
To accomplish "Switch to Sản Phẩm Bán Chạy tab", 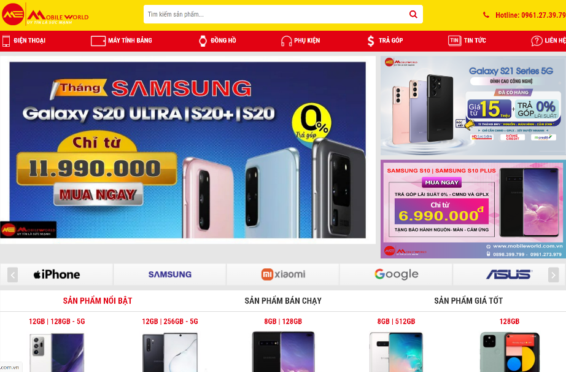I will point(283,301).
